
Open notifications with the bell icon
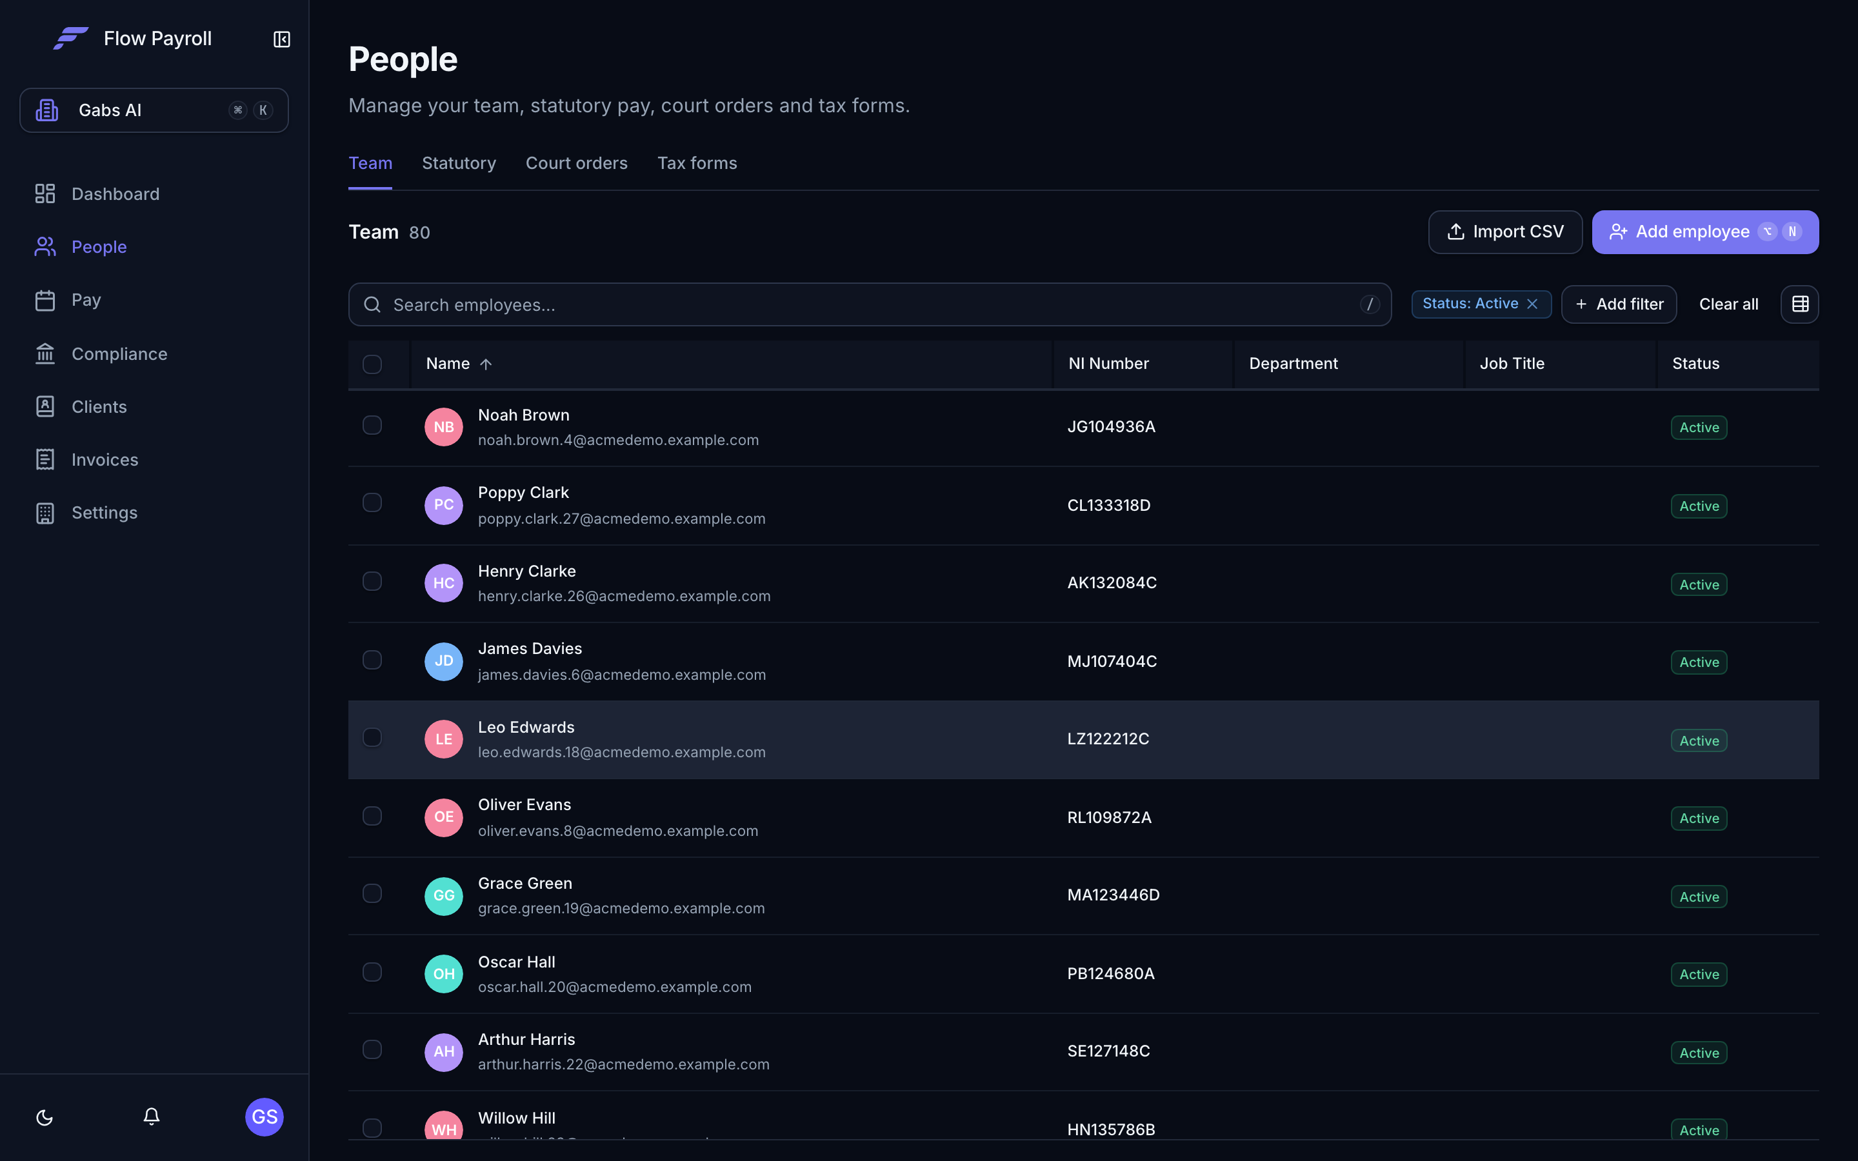(151, 1116)
